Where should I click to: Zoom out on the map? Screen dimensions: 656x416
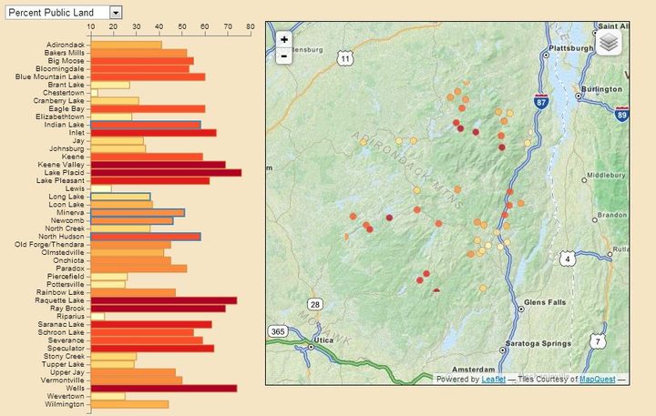(284, 56)
